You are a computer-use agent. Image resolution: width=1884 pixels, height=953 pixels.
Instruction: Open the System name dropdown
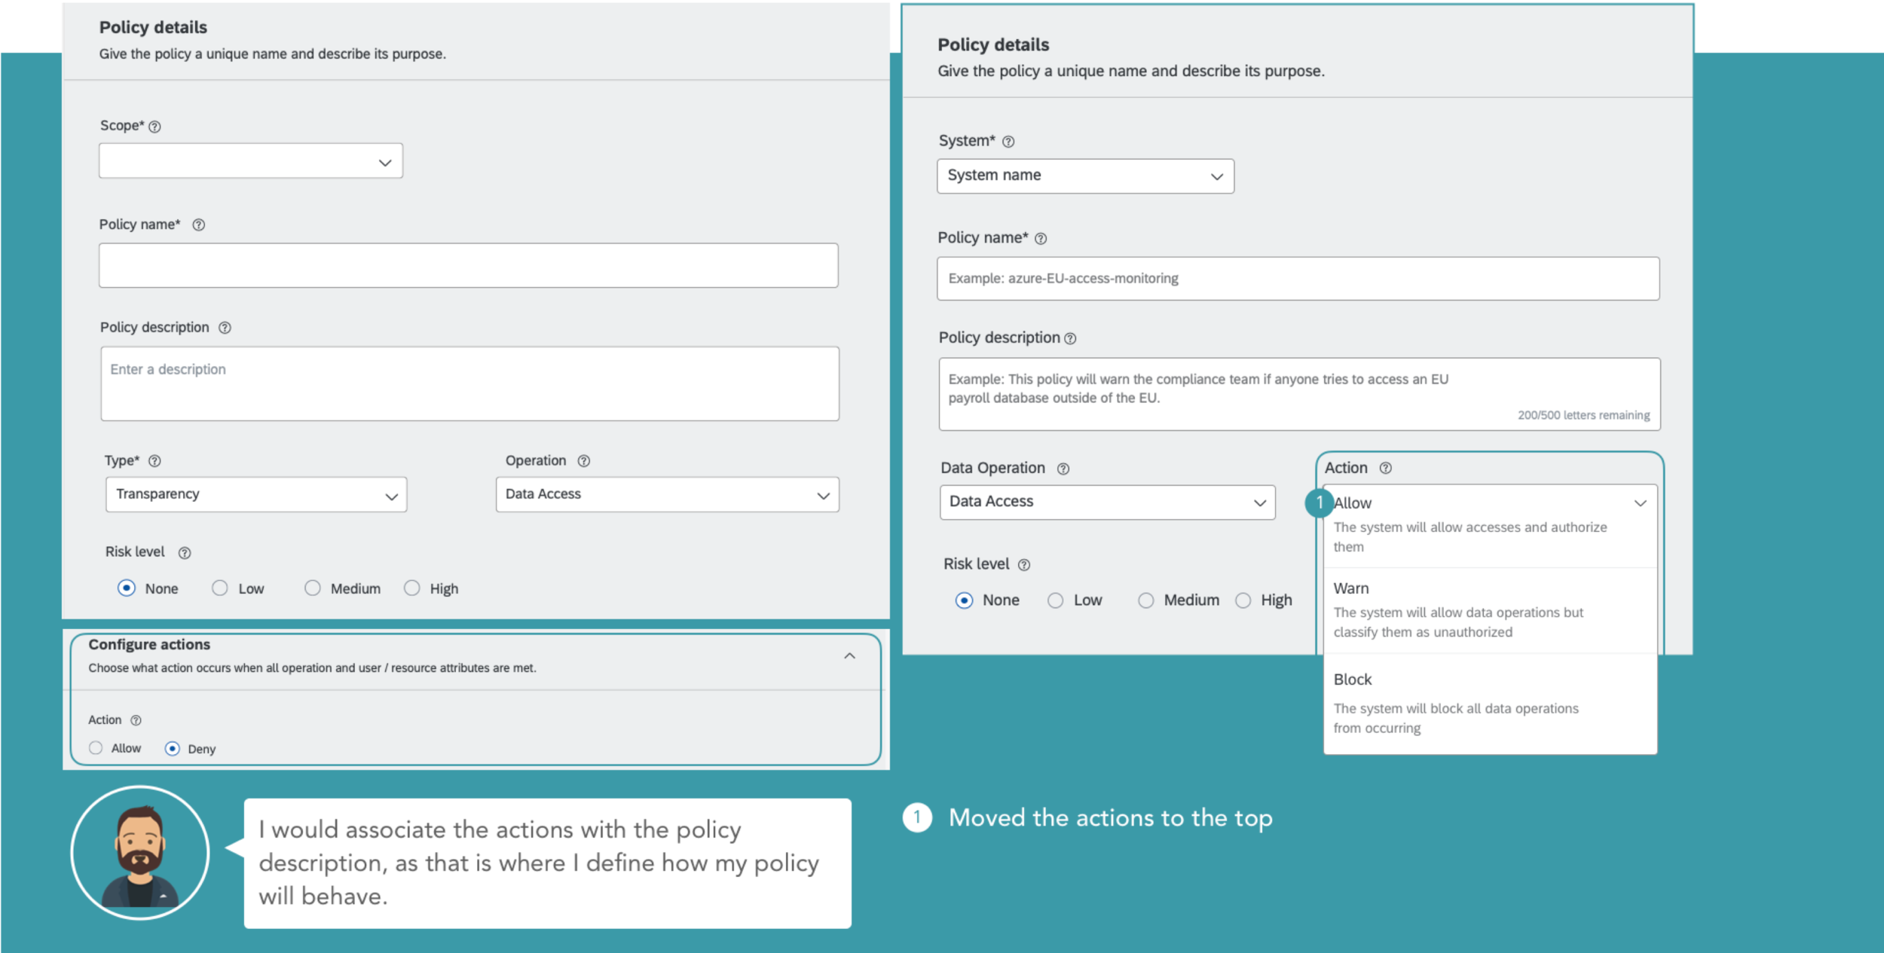(x=1085, y=176)
